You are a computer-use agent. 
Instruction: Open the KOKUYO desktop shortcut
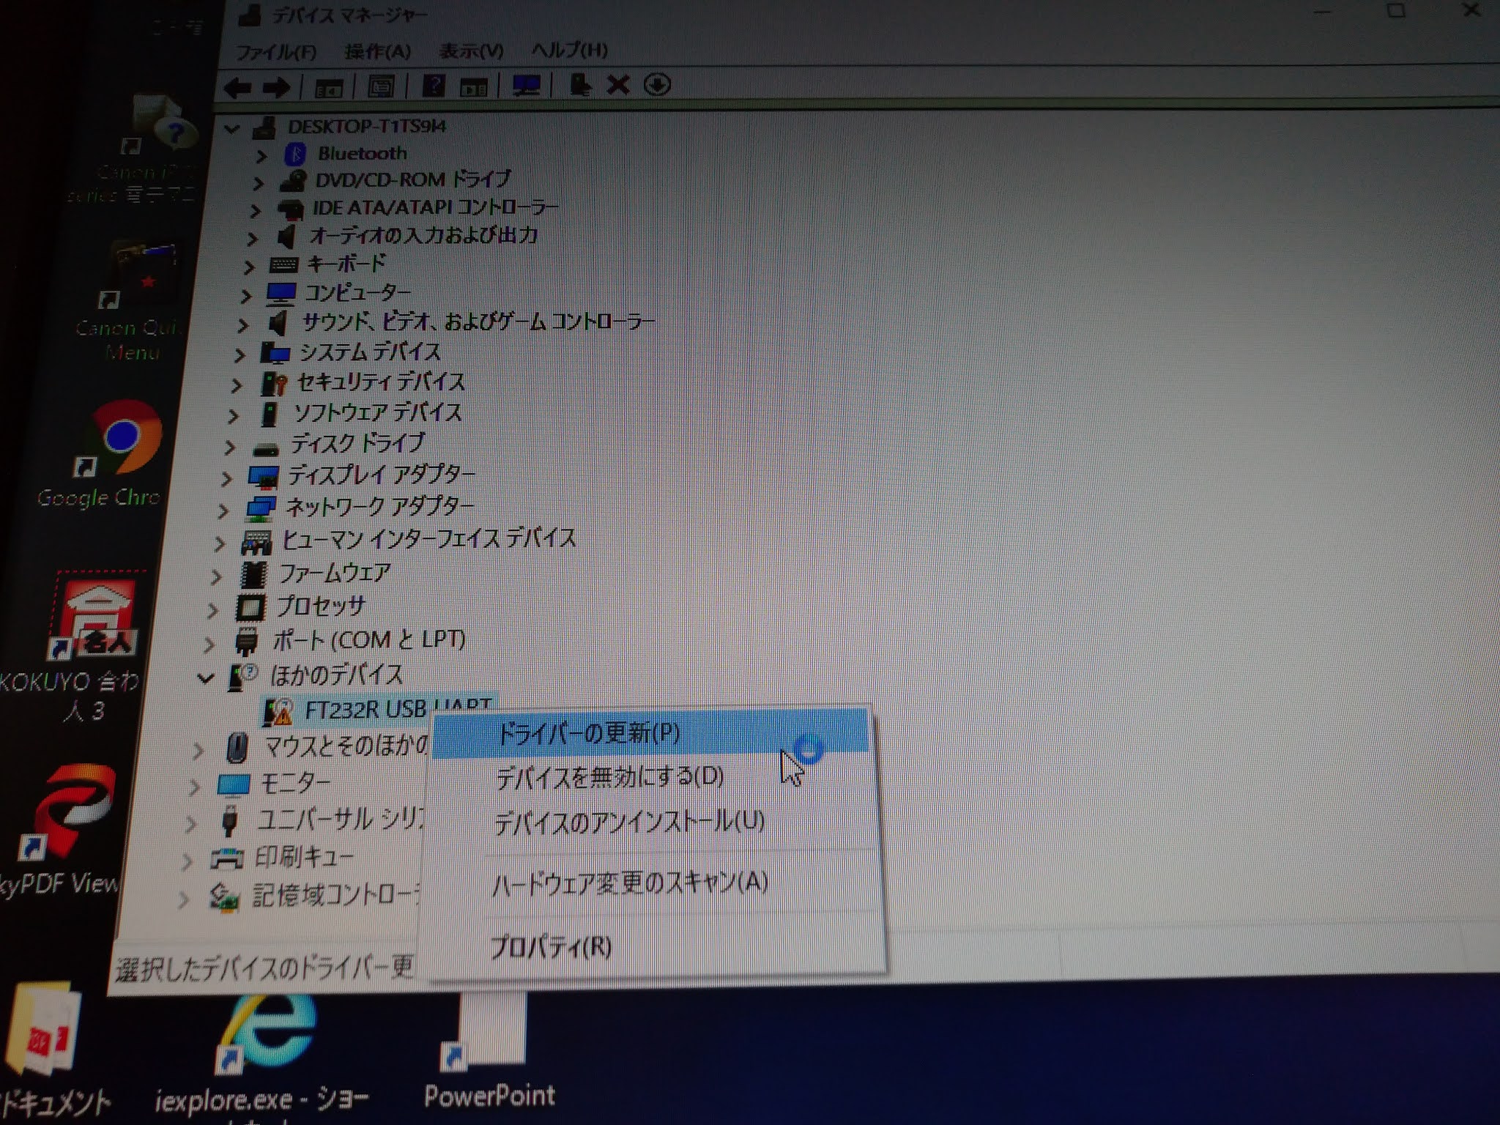tap(81, 645)
